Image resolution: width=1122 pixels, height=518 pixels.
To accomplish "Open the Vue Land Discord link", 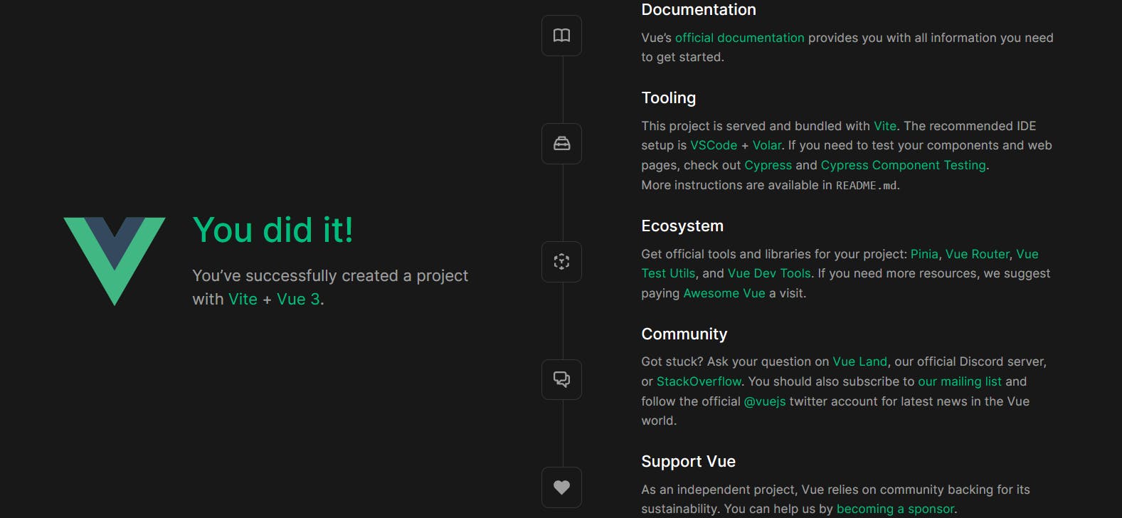I will click(859, 361).
